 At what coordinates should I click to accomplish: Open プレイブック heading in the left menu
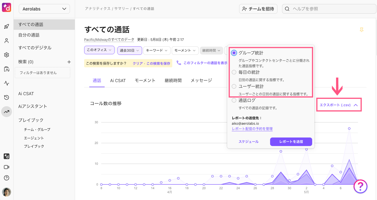pyautogui.click(x=31, y=120)
